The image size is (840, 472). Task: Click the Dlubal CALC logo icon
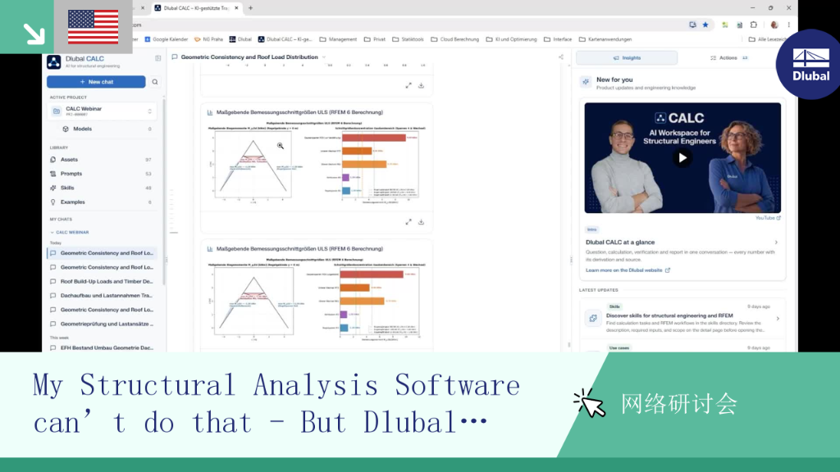[53, 62]
